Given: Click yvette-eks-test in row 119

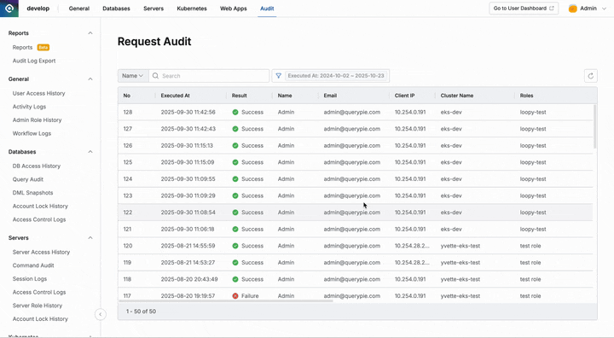Looking at the screenshot, I should pyautogui.click(x=460, y=263).
